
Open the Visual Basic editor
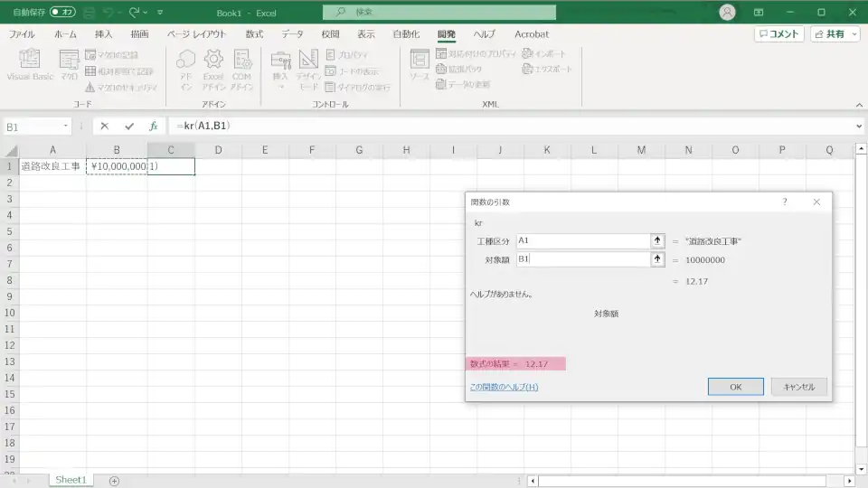coord(30,66)
